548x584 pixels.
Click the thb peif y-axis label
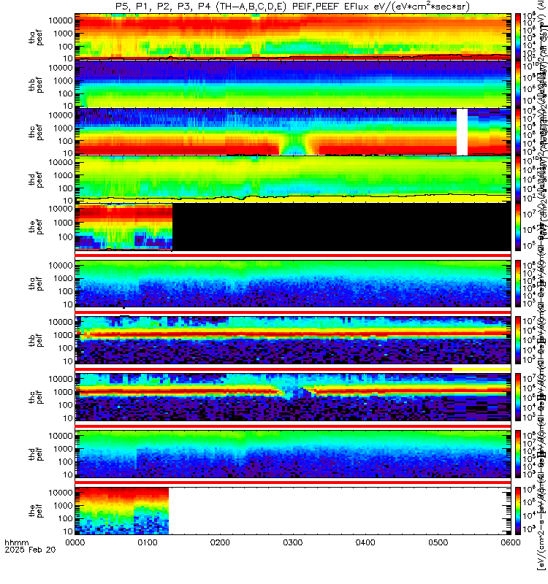click(x=36, y=340)
